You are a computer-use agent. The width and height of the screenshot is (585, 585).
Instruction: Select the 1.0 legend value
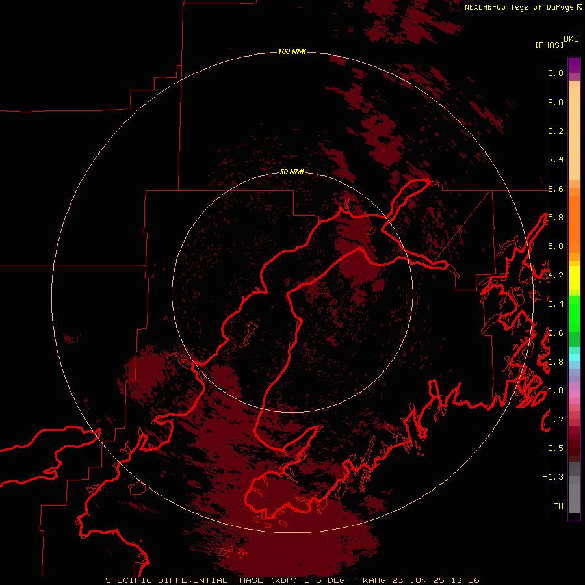point(556,391)
